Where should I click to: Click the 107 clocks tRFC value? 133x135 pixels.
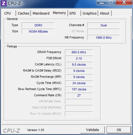79,89
